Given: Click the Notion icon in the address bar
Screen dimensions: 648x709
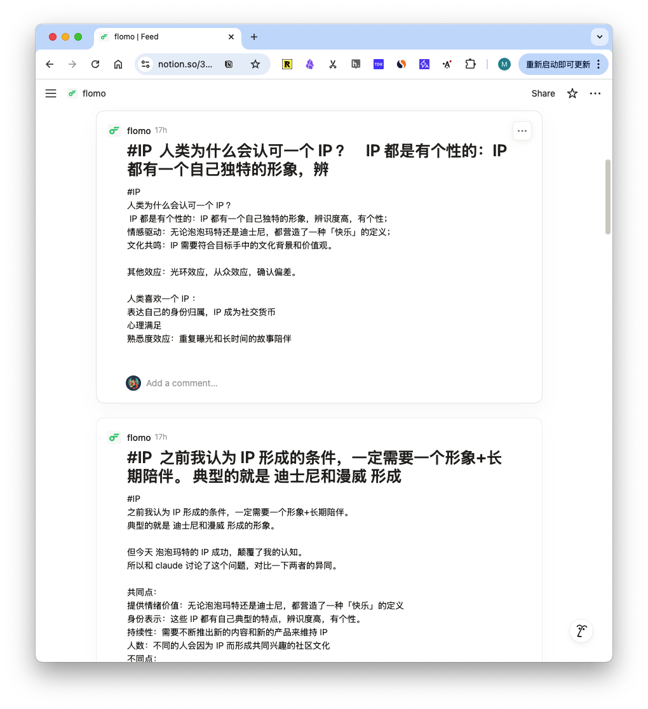Looking at the screenshot, I should tap(229, 64).
